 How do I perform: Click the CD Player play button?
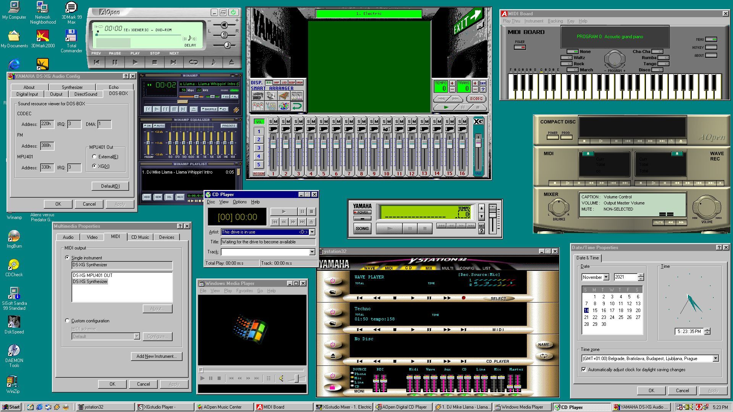(x=283, y=211)
